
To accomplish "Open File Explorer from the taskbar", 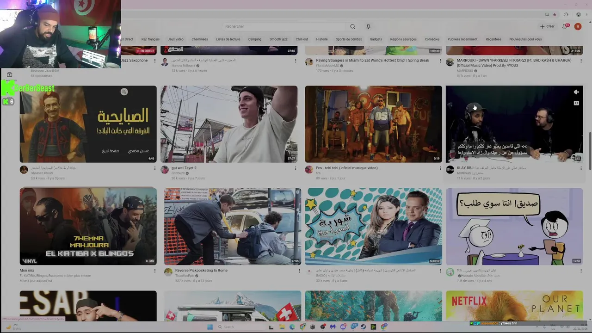I will coord(282,327).
